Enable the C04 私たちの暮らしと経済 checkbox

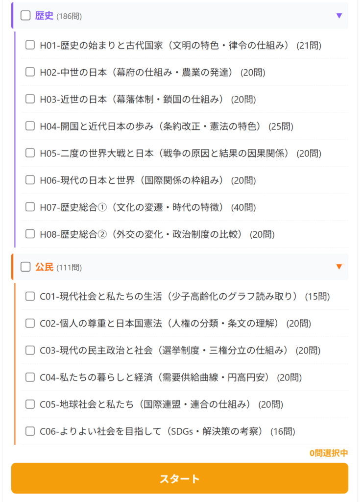point(30,377)
